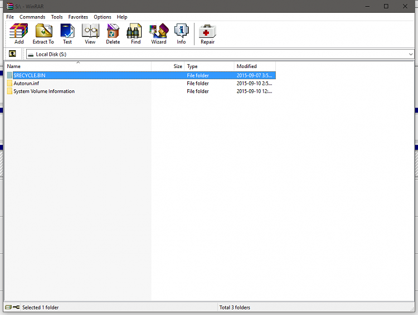418x315 pixels.
Task: Click the File folder type of the Autorun.inf row
Action: pos(197,83)
